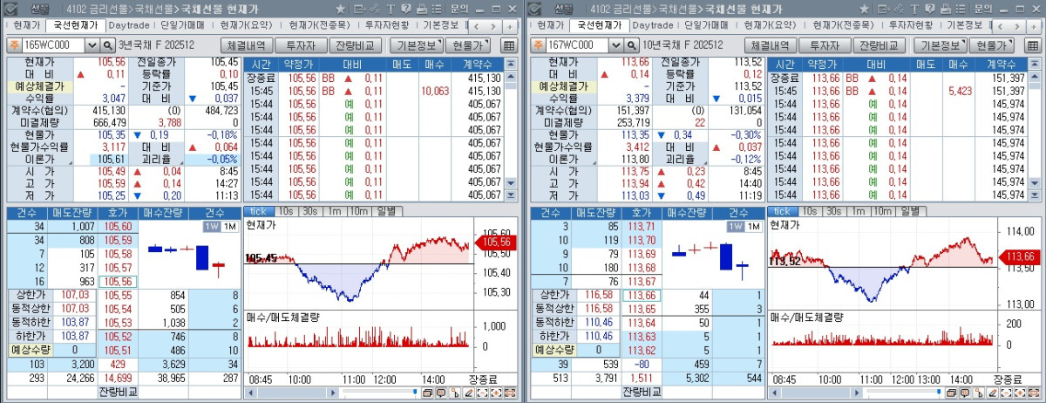
Task: Search symbol with magnifier next to 165WC000
Action: (108, 44)
